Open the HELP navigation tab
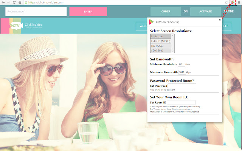This screenshot has height=151, width=242. 227,26
